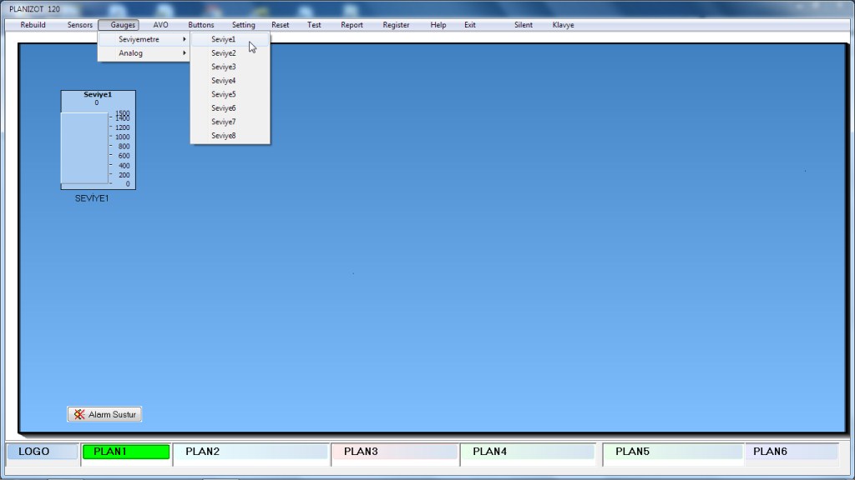Image resolution: width=855 pixels, height=480 pixels.
Task: Select Seviye6 from the submenu
Action: coord(230,107)
